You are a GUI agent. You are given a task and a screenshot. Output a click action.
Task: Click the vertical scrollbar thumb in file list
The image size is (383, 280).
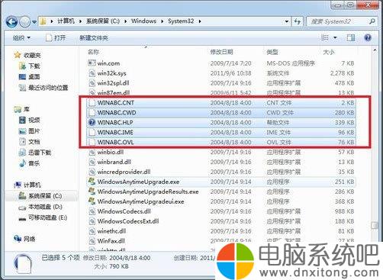[375, 225]
